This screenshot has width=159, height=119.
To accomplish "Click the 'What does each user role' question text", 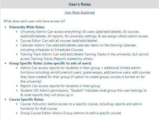I will point(34,21).
